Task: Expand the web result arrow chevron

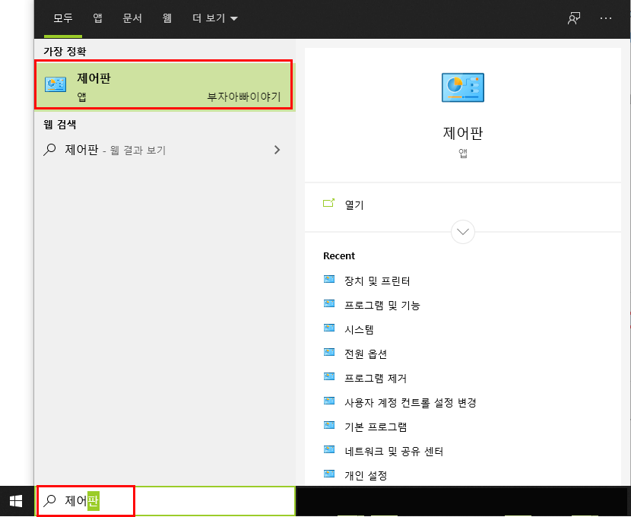Action: click(x=277, y=150)
